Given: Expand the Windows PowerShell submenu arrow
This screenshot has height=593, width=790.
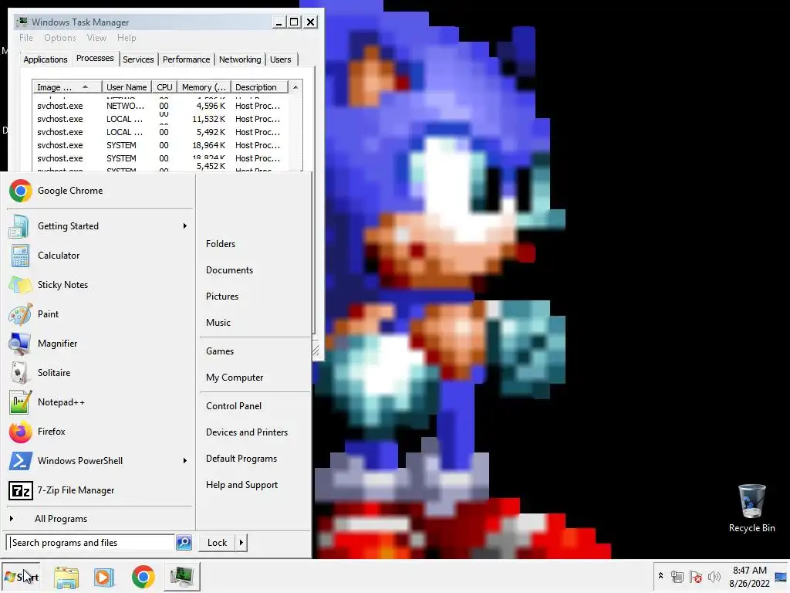Looking at the screenshot, I should pyautogui.click(x=185, y=460).
